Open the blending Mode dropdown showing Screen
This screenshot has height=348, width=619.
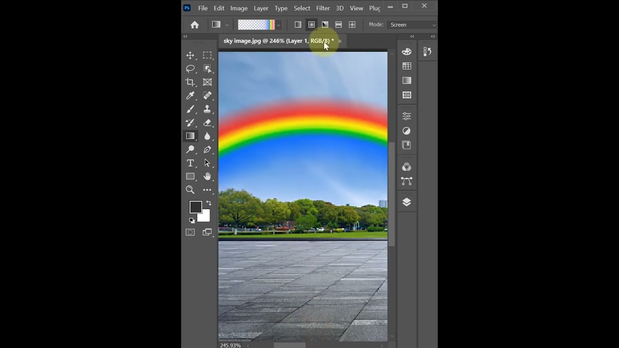(412, 25)
